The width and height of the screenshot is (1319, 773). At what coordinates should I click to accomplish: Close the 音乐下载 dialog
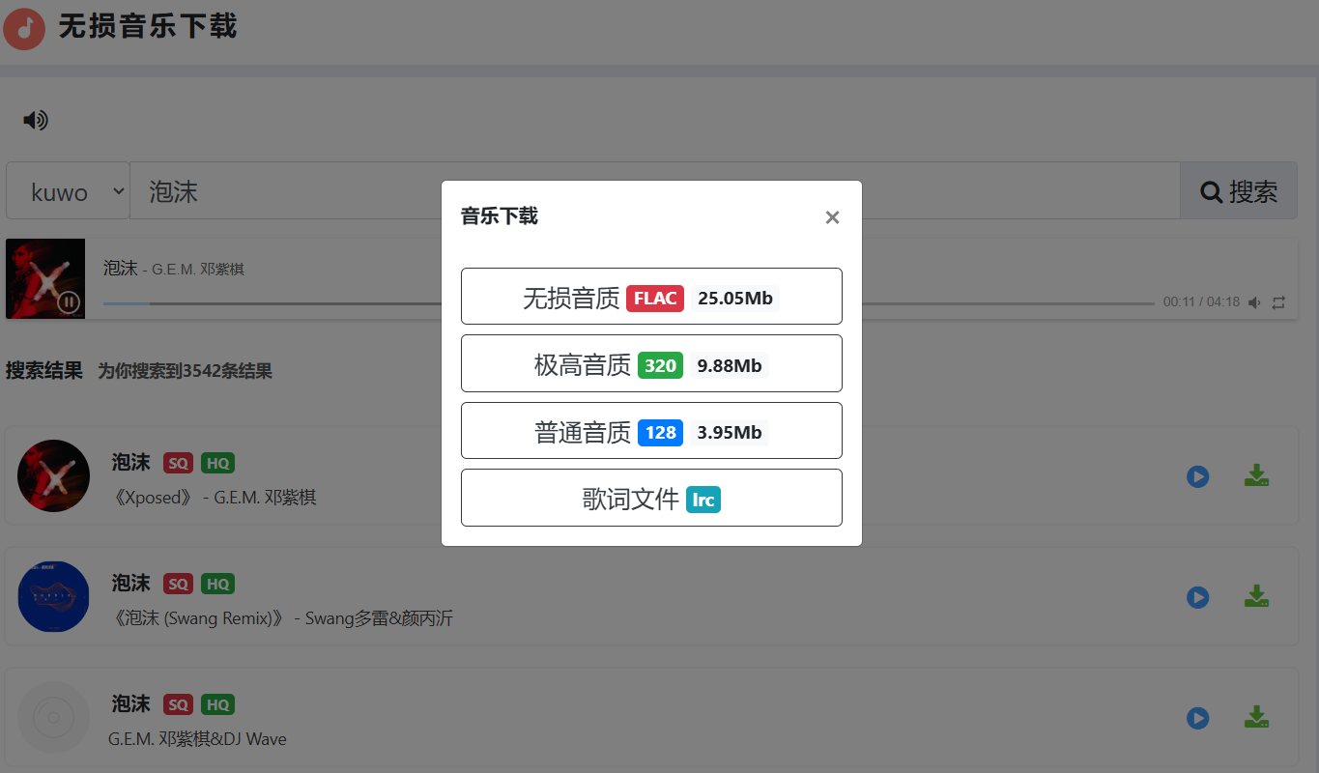coord(832,217)
